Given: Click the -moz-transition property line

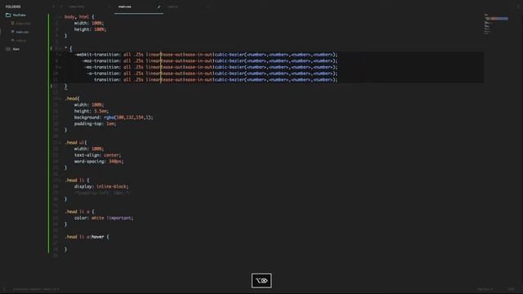Looking at the screenshot, I should tap(210, 61).
